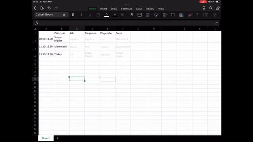Viewport: 253px width, 142px height.
Task: Select row 10 header
Action: click(x=35, y=79)
